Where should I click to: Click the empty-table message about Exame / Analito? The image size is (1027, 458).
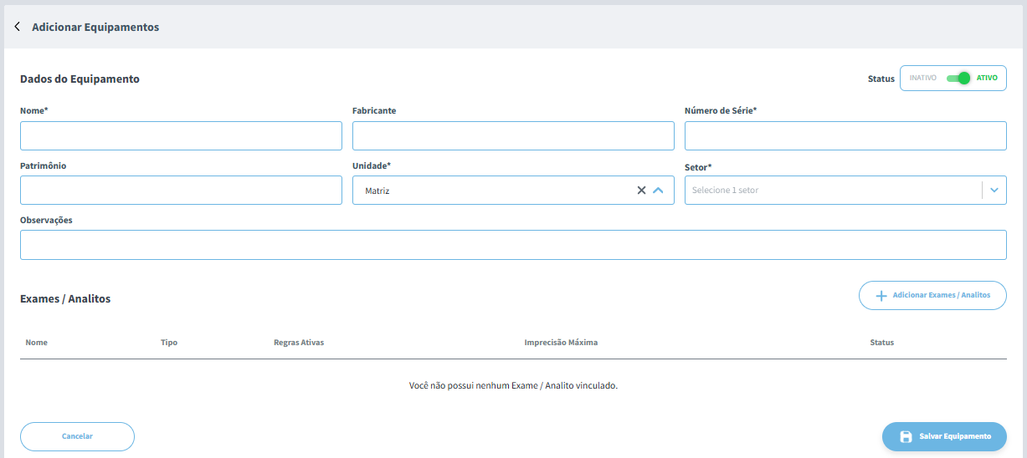point(513,386)
